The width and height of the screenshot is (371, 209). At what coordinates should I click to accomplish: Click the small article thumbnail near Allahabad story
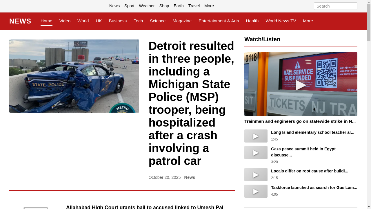click(36, 208)
